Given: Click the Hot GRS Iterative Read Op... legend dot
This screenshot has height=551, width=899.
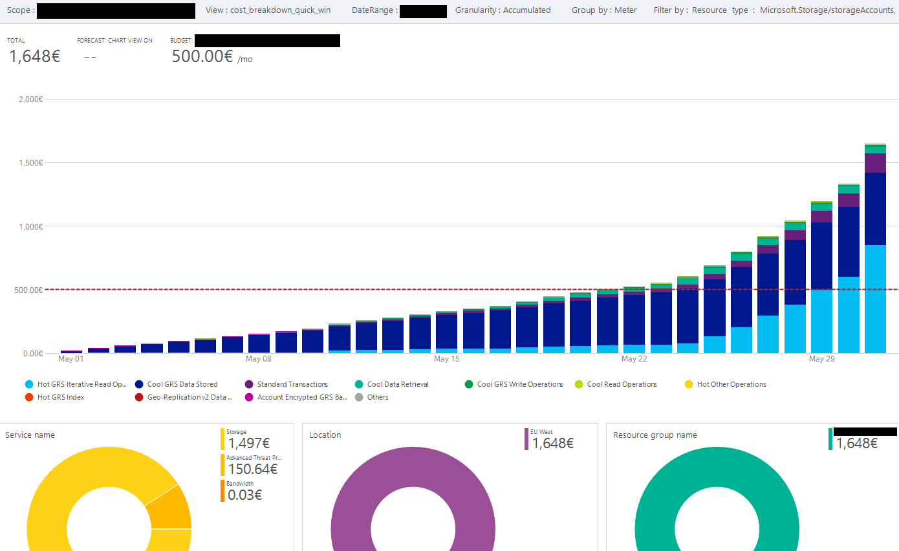Looking at the screenshot, I should pos(29,384).
